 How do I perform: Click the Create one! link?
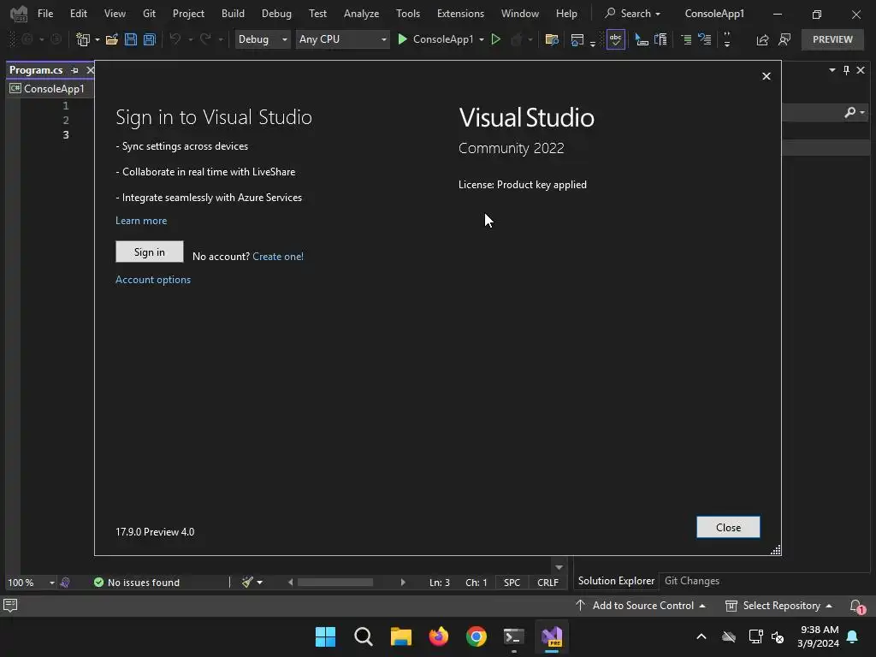tap(278, 257)
